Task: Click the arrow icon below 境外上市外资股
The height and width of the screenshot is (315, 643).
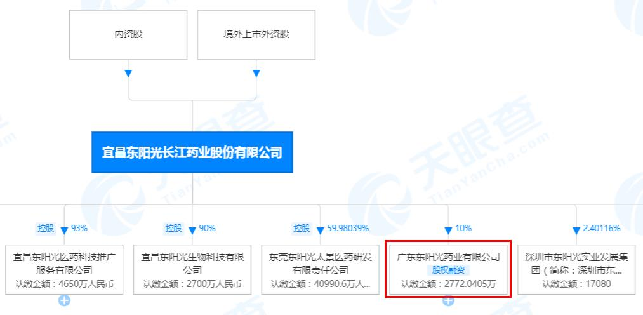Action: [x=256, y=74]
